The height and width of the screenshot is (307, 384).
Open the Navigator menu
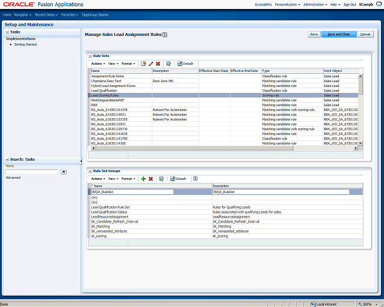tap(23, 14)
